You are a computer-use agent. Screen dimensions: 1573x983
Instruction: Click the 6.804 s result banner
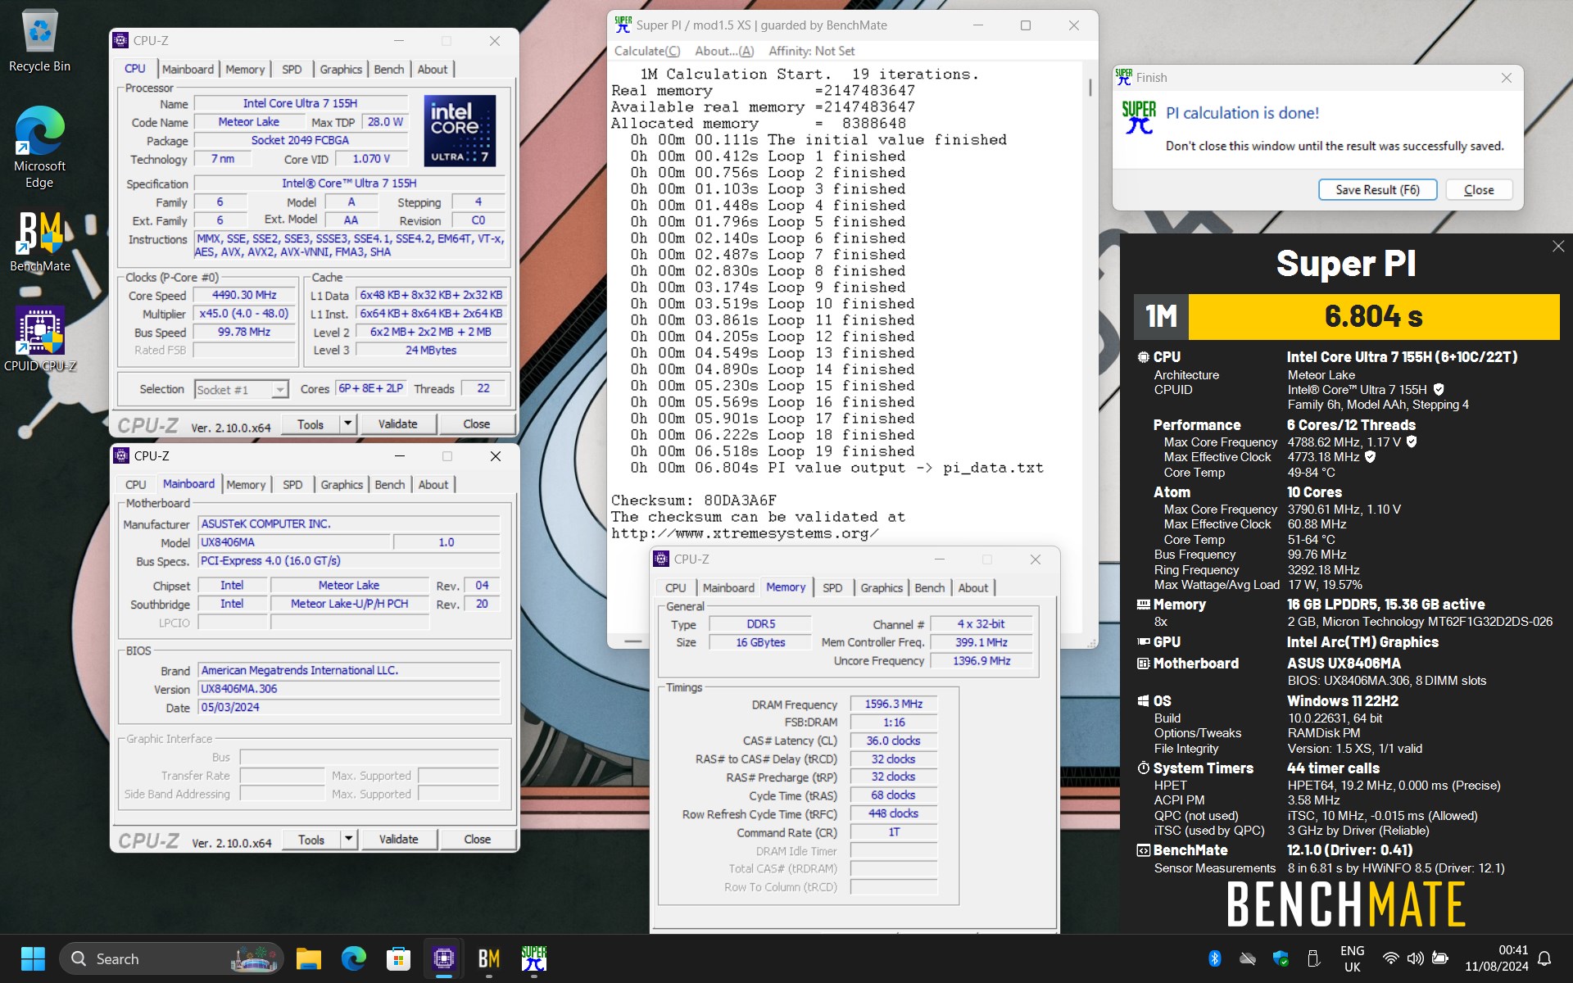pyautogui.click(x=1374, y=317)
